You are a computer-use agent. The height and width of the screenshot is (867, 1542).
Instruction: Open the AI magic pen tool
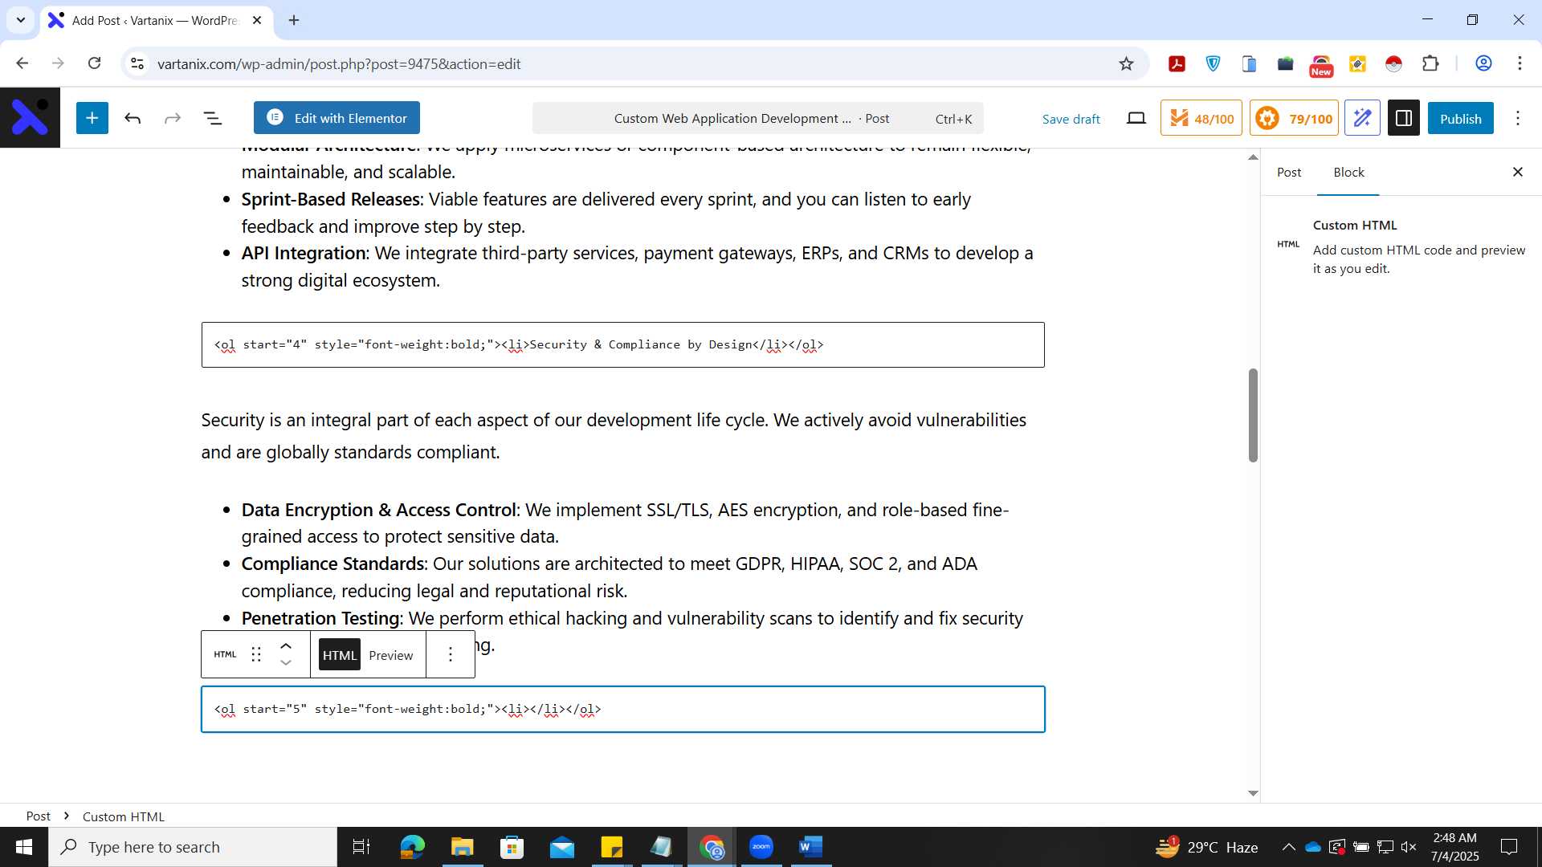1362,118
